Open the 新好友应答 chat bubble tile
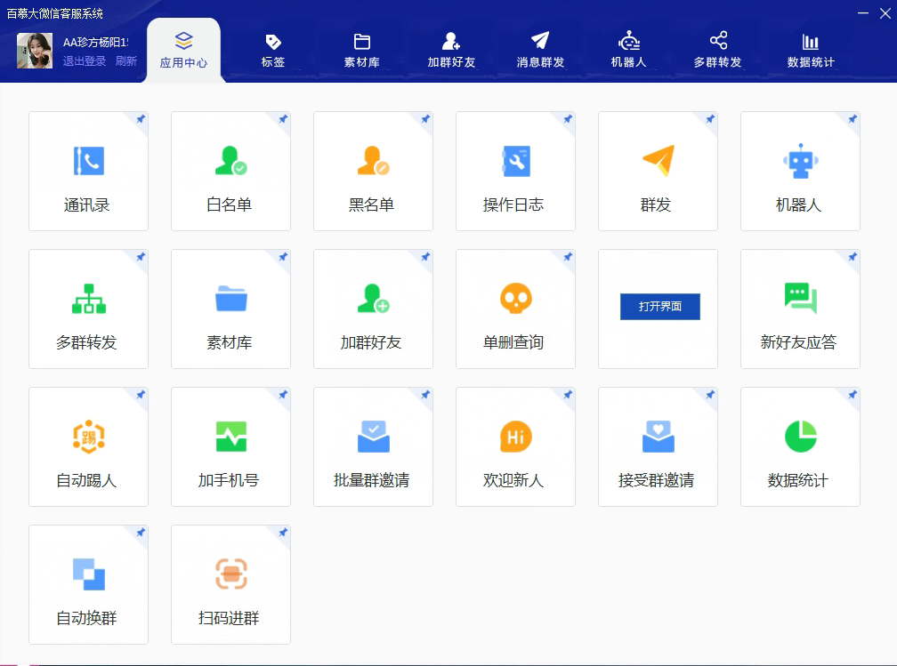This screenshot has width=897, height=666. coord(800,309)
